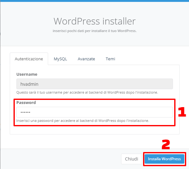Screen dimensions: 189x169
Task: Click the hint 'Questo sarà il tuo username'
Action: [87, 92]
